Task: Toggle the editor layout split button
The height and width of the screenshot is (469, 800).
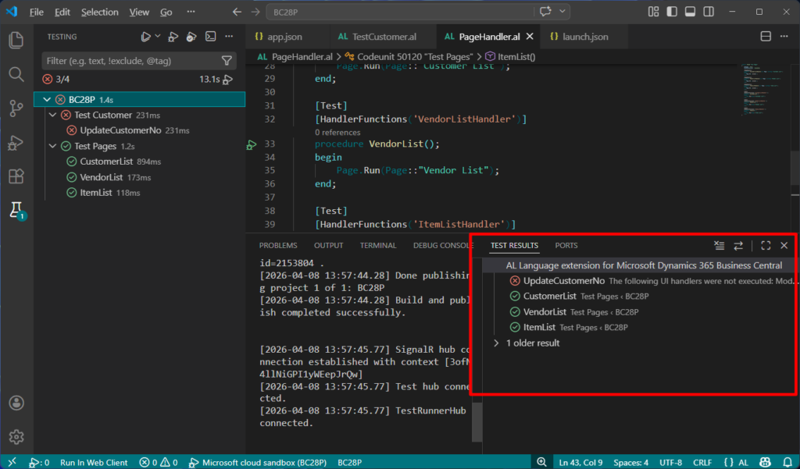Action: [x=766, y=37]
